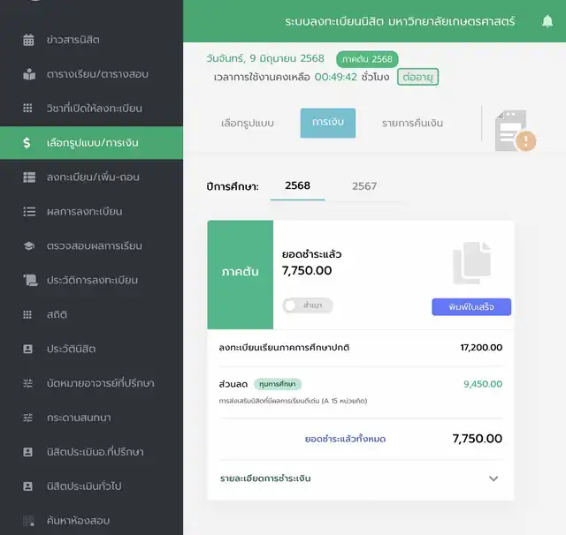Screen dimensions: 566x535
Task: Click the graduation cap icon for ตรวจสอบผลการเรียน
Action: coord(28,245)
